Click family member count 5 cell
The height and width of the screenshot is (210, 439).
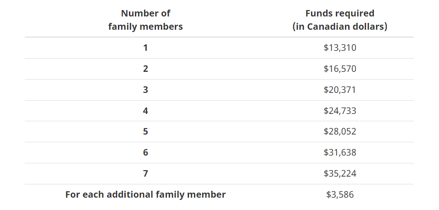(145, 131)
